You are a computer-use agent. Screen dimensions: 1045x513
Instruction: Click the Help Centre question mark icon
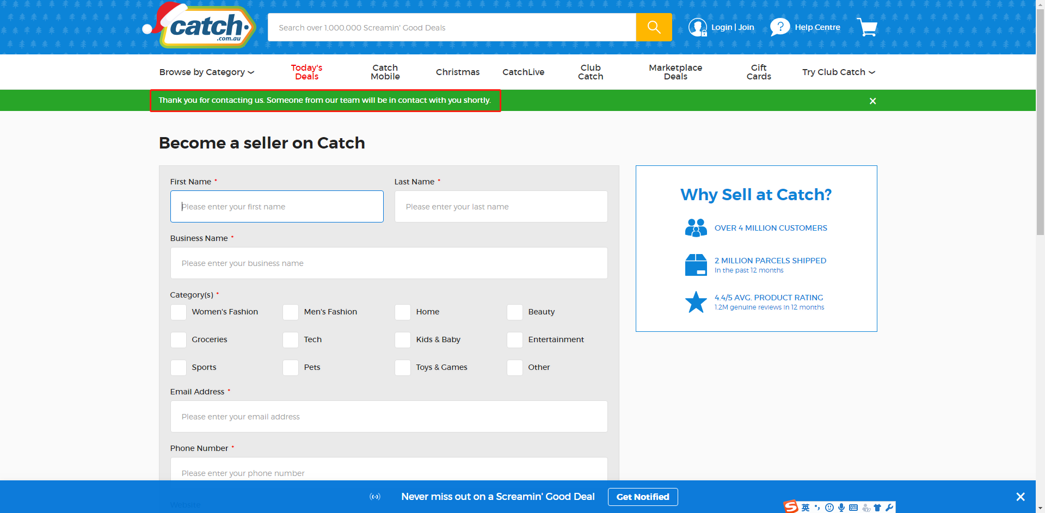(780, 27)
